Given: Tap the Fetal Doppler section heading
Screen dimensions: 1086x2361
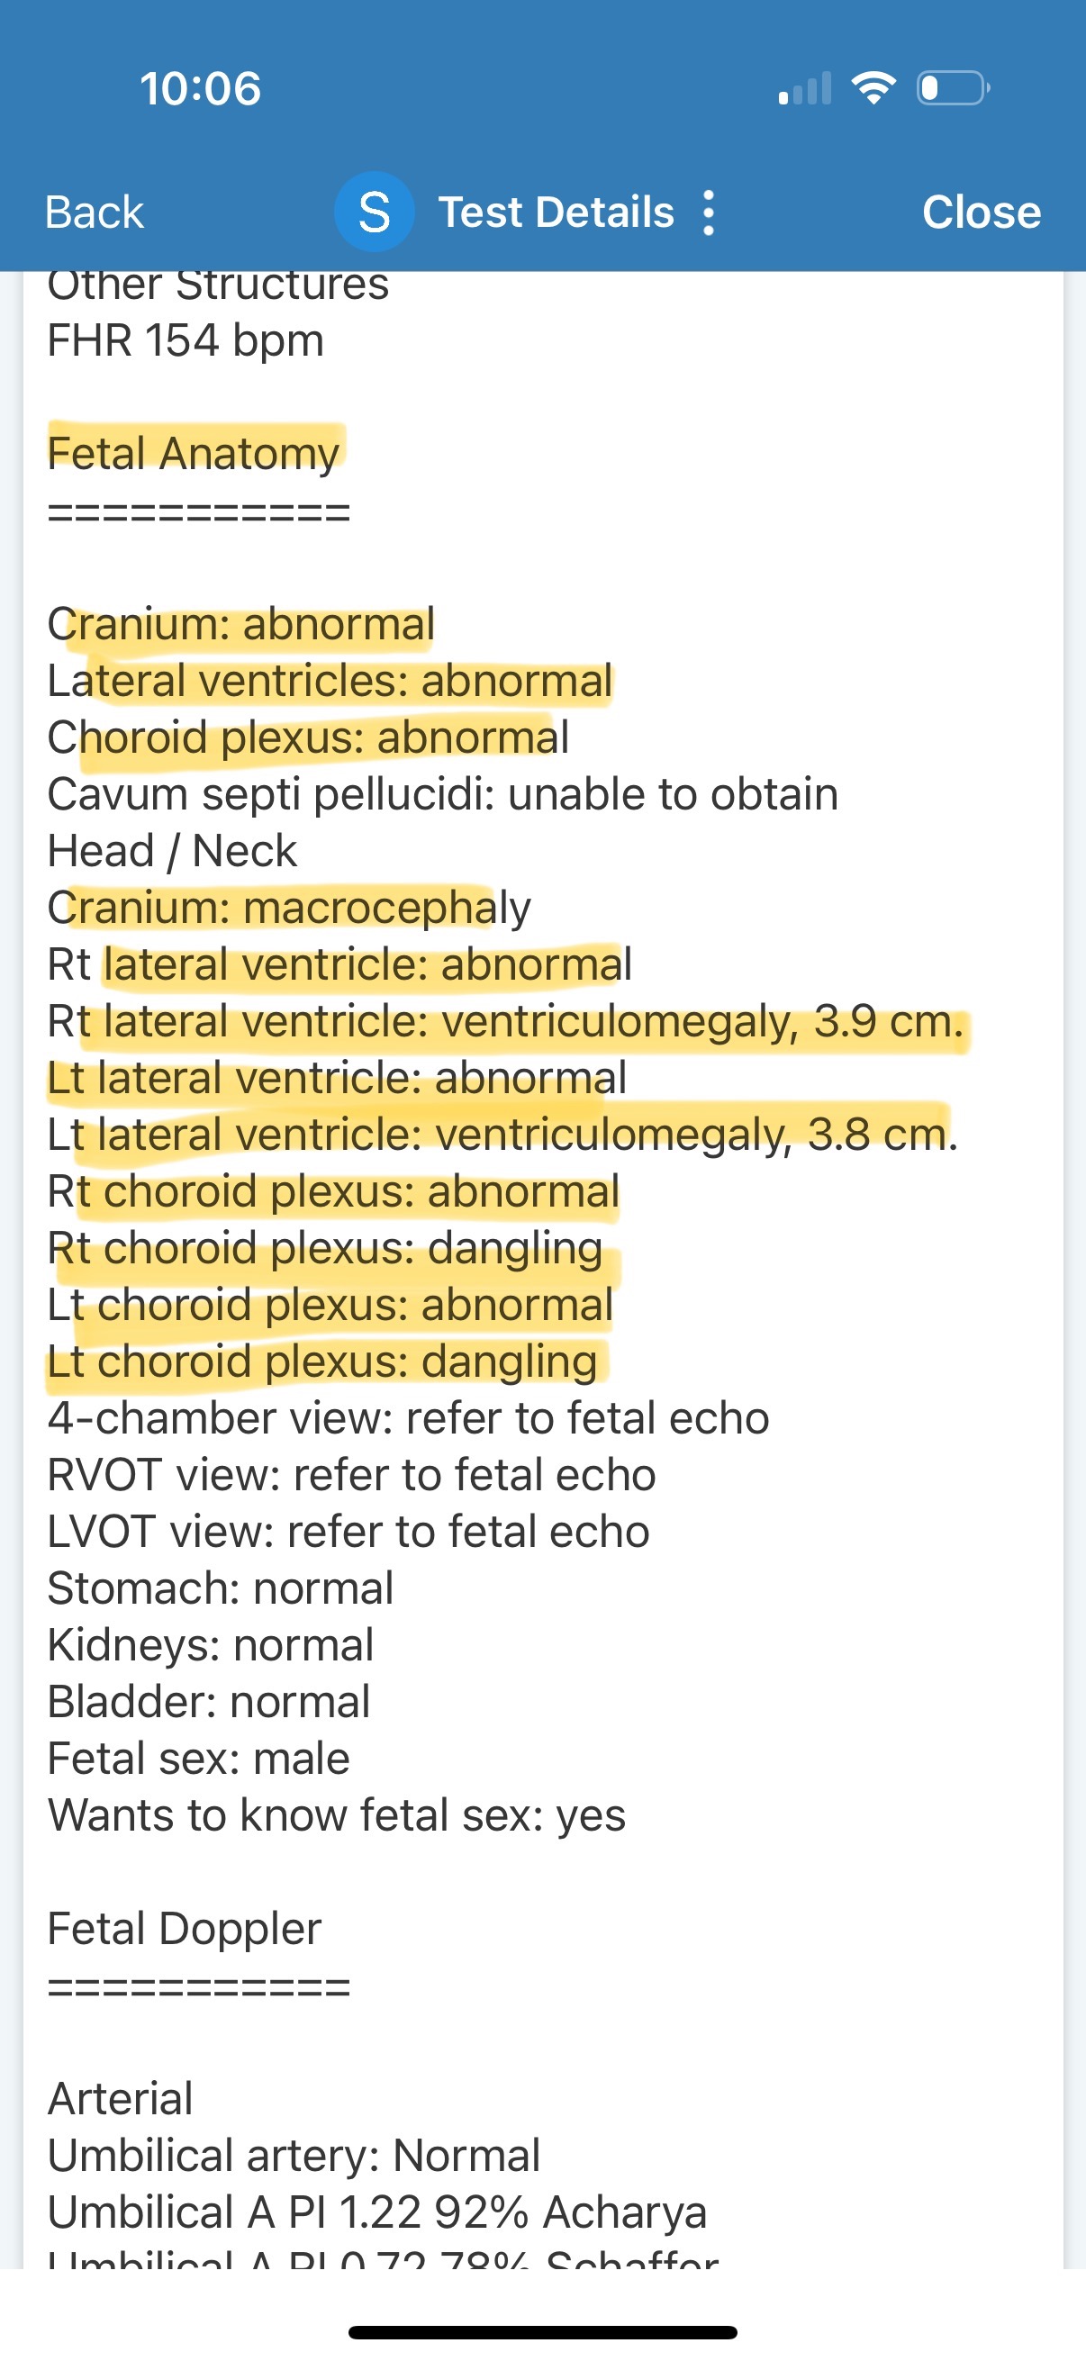Looking at the screenshot, I should pos(185,1929).
